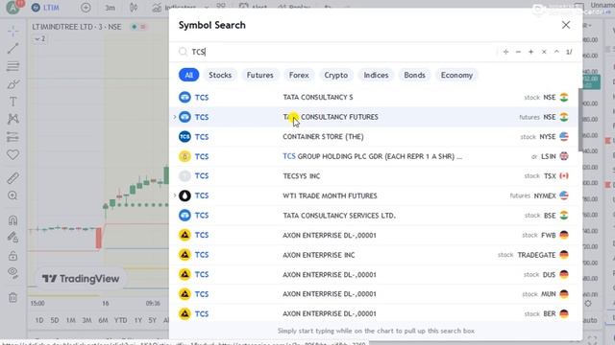Click the multiply operator in search bar
The height and width of the screenshot is (345, 615).
click(544, 52)
